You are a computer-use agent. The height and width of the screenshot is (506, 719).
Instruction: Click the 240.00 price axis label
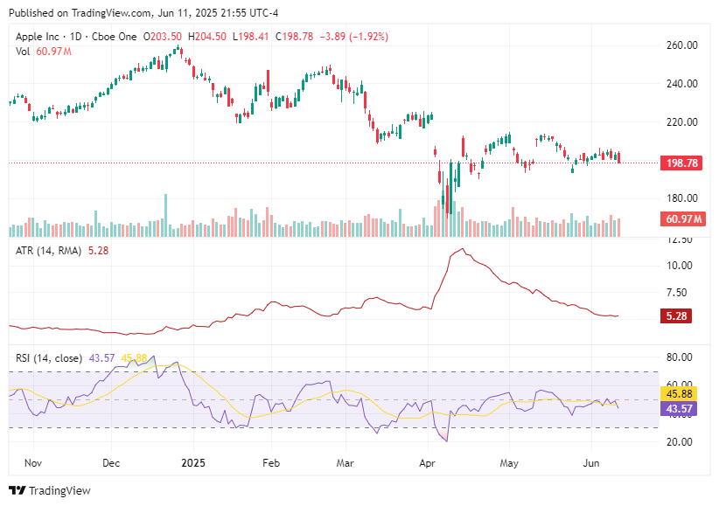[682, 84]
